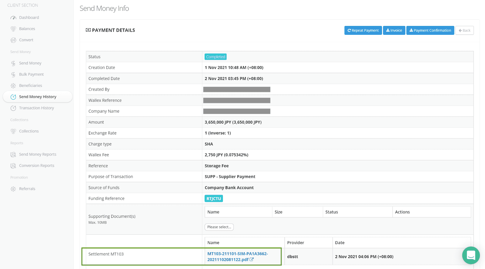Click the Transaction History clock icon
The width and height of the screenshot is (485, 269).
pyautogui.click(x=13, y=108)
